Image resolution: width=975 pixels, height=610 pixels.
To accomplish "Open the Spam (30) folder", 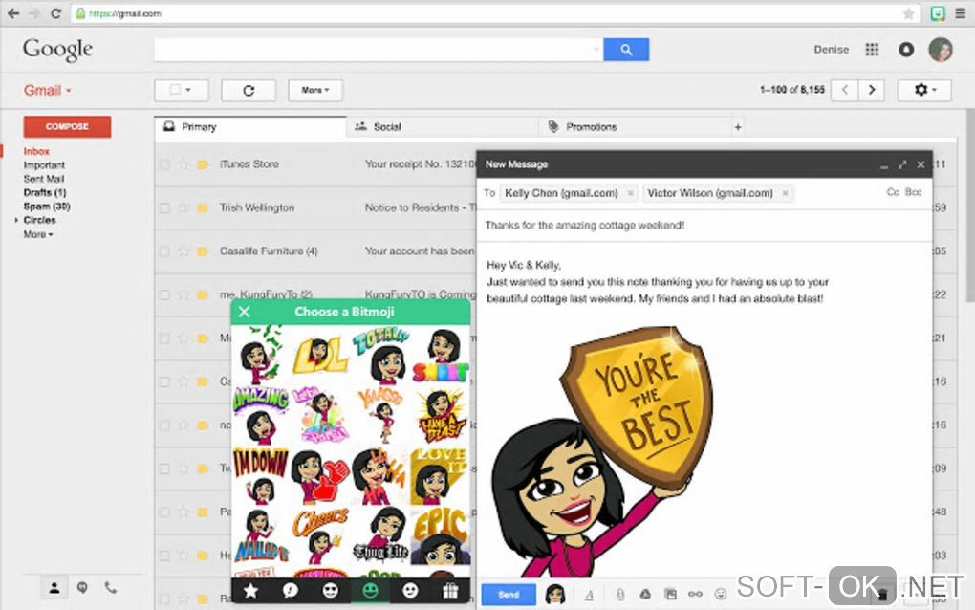I will point(47,207).
